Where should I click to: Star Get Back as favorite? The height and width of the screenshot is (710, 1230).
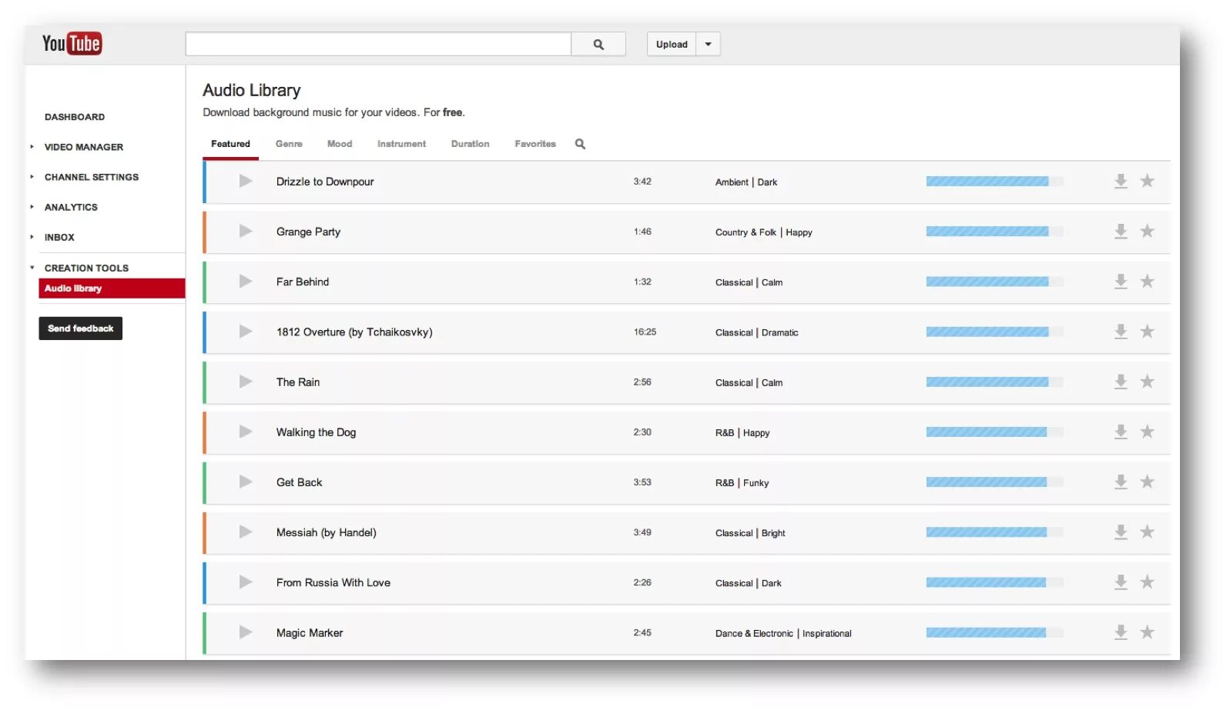[1147, 482]
